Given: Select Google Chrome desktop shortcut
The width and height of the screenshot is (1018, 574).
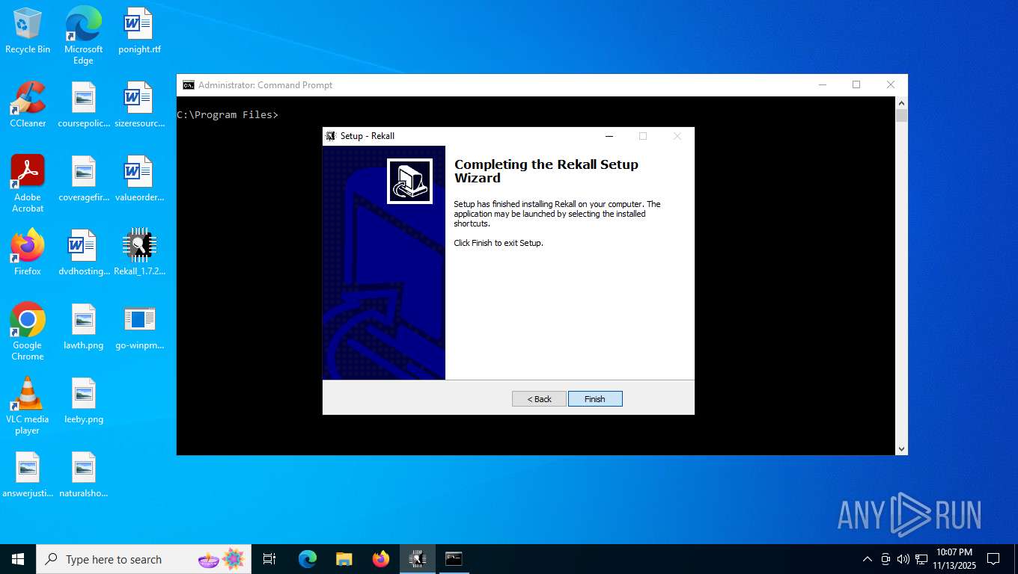Looking at the screenshot, I should click(x=28, y=332).
